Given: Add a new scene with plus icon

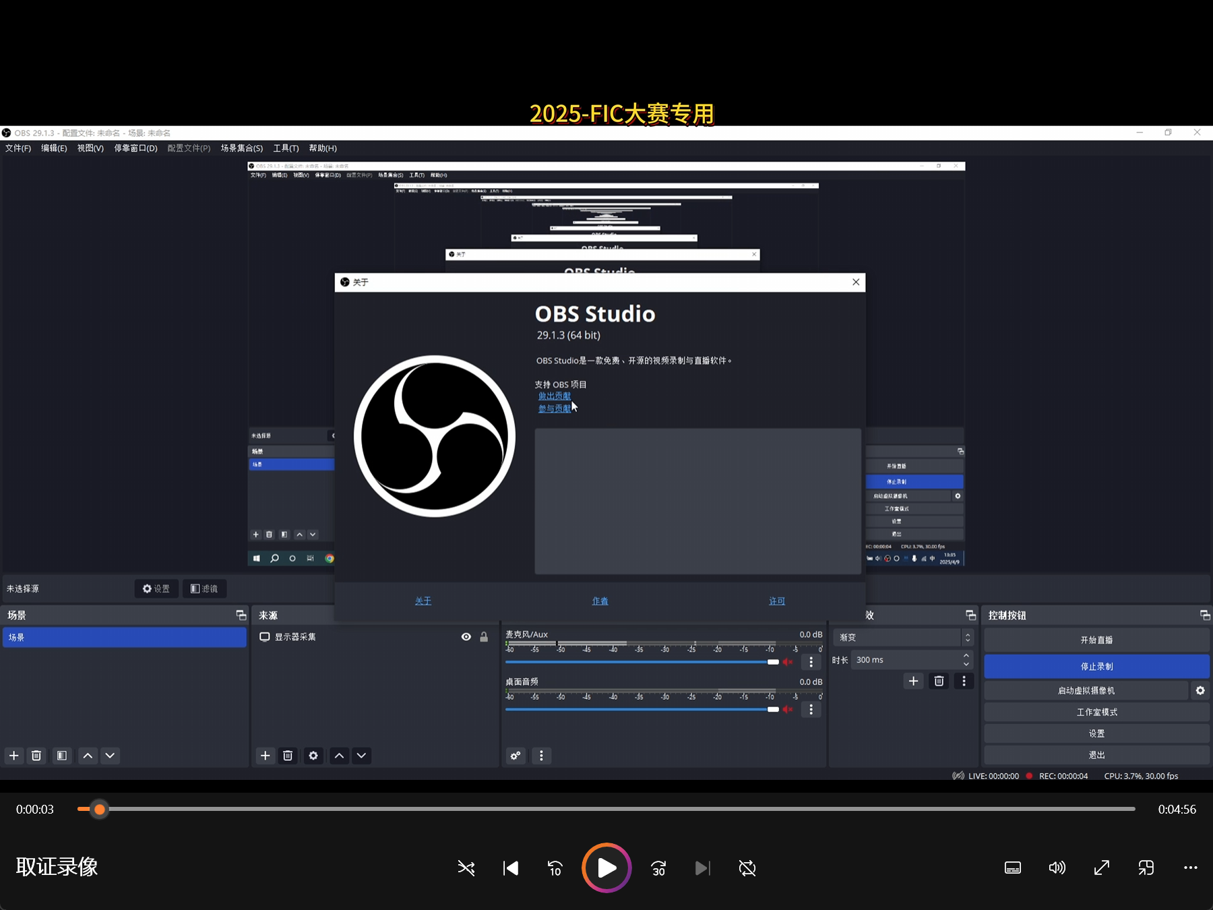Looking at the screenshot, I should (14, 756).
